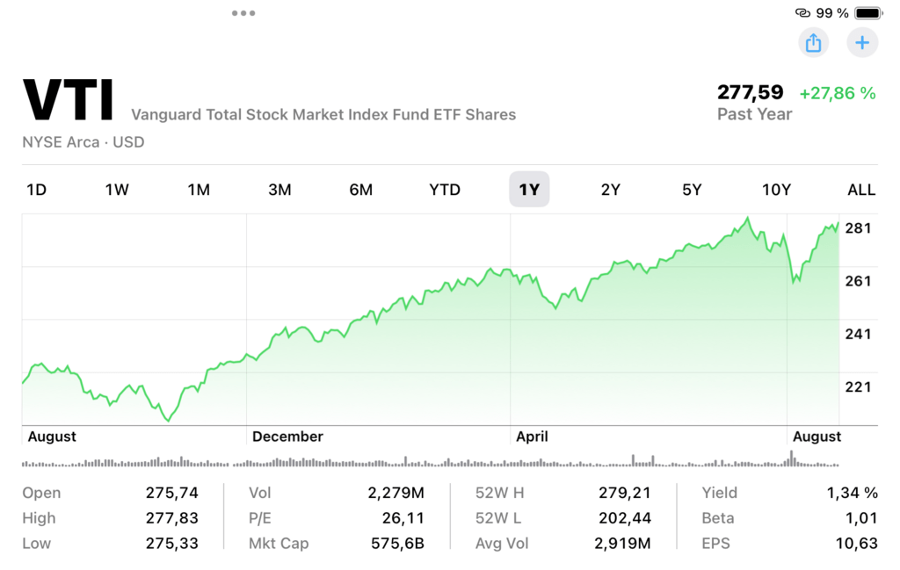Viewport: 900px width, 570px height.
Task: Switch to the 6M chart range
Action: pos(360,190)
